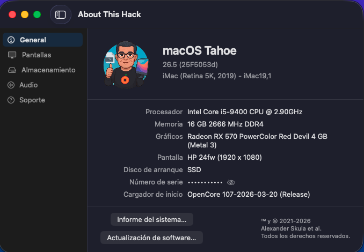Click the Pantallas monitor icon
Image resolution: width=364 pixels, height=252 pixels.
pyautogui.click(x=12, y=55)
